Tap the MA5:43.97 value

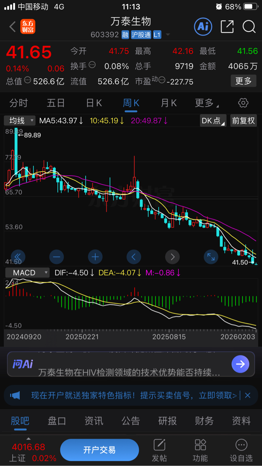point(61,120)
